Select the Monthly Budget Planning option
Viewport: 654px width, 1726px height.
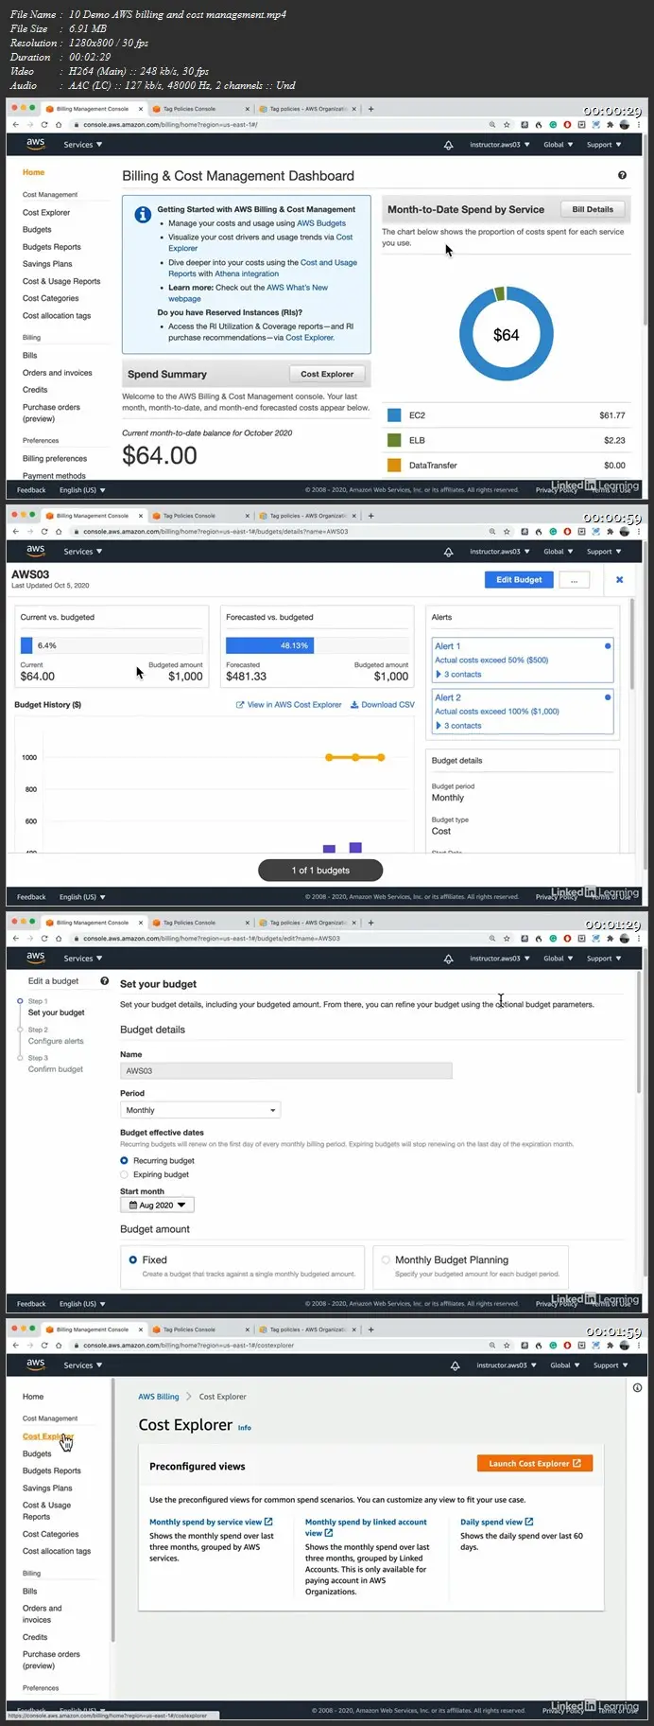pos(386,1259)
